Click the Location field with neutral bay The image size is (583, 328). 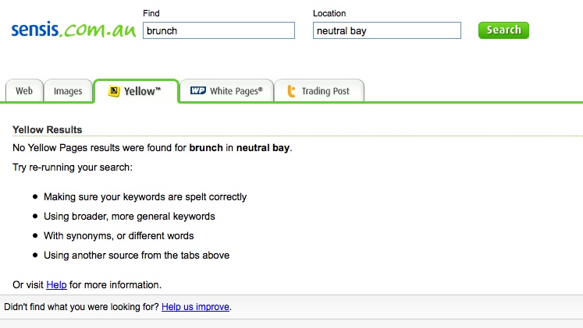387,31
